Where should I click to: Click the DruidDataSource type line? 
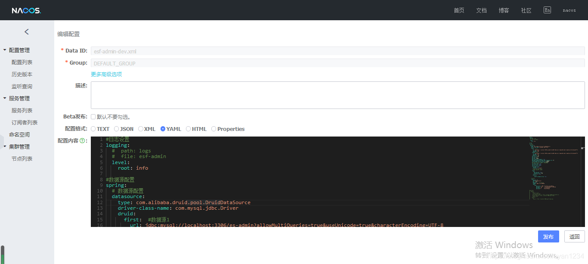click(184, 202)
